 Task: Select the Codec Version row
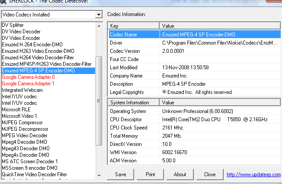point(195,51)
